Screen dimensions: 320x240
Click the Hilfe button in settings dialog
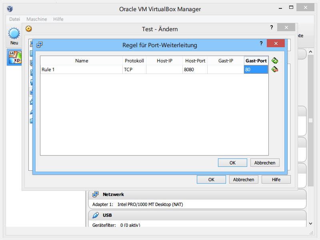click(x=276, y=179)
